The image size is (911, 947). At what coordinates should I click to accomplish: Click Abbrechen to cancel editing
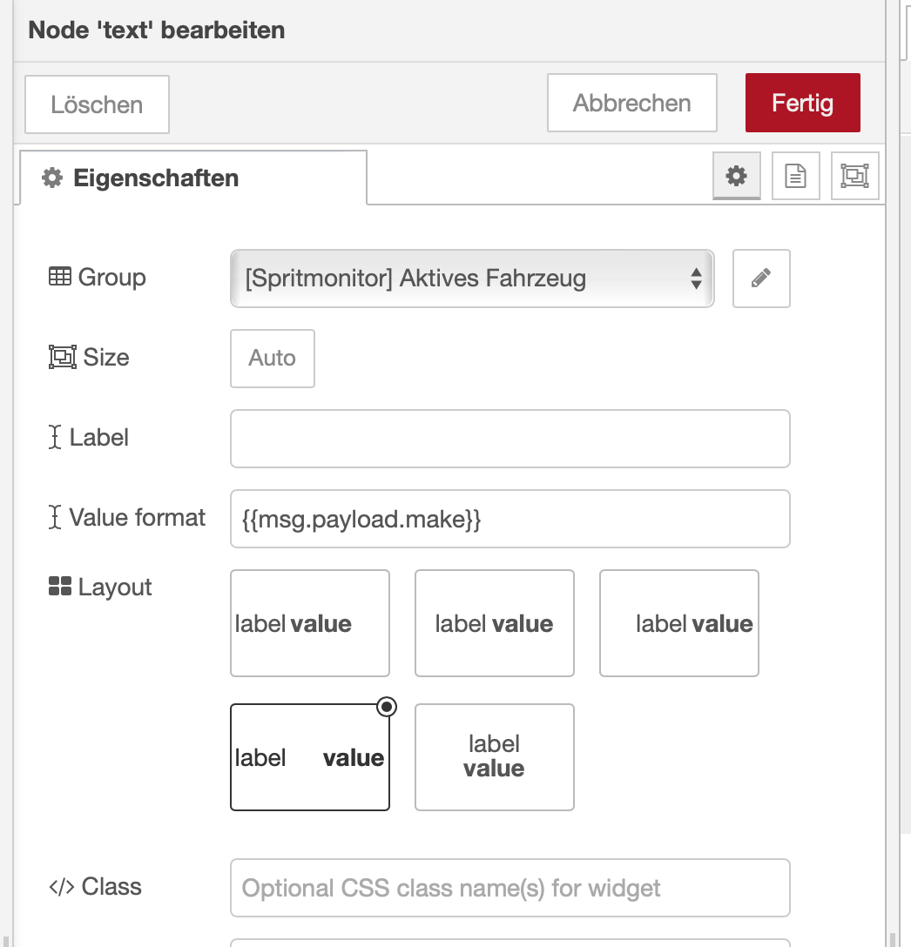point(631,103)
